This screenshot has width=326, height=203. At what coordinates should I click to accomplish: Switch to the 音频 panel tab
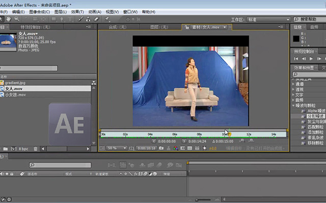[x=314, y=27]
